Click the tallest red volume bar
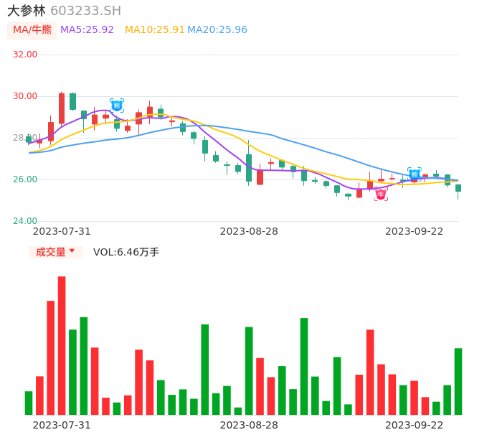This screenshot has width=492, height=435. (x=62, y=345)
